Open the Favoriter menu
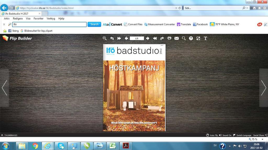Viewport: 268px width, 150px height. click(x=38, y=18)
